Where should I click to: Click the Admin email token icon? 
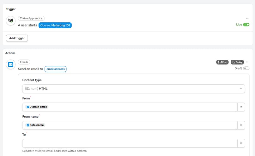tap(28, 107)
